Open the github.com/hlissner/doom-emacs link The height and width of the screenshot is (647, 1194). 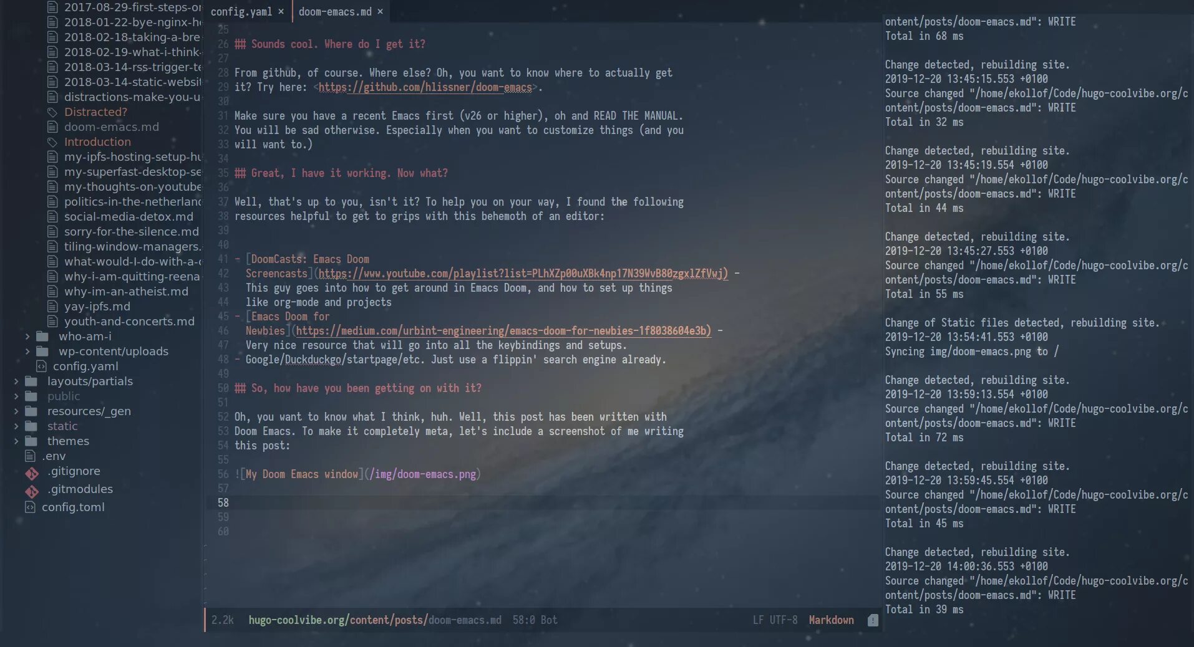(425, 87)
